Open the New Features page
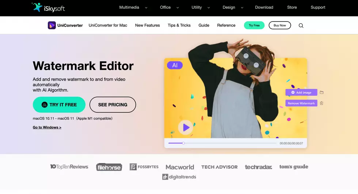The height and width of the screenshot is (194, 358). click(147, 25)
